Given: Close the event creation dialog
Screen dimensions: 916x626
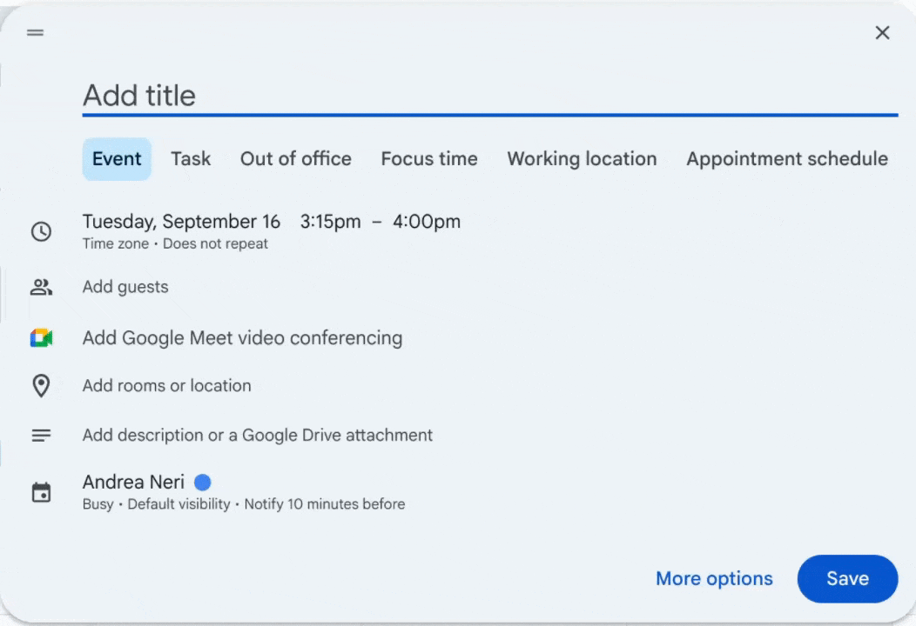Looking at the screenshot, I should pyautogui.click(x=882, y=33).
